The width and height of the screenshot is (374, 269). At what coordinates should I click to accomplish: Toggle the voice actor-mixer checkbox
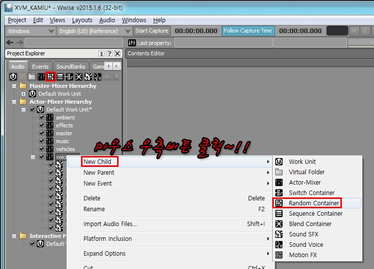click(42, 157)
